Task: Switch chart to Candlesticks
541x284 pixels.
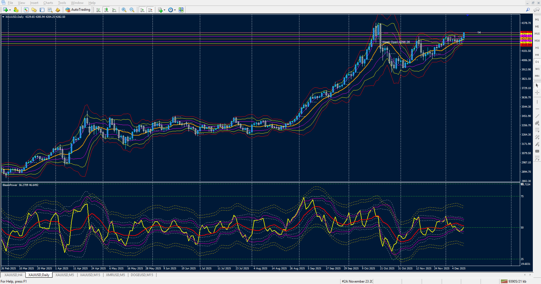Action: [x=106, y=10]
